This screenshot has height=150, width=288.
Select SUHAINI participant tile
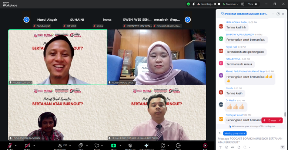click(x=77, y=22)
